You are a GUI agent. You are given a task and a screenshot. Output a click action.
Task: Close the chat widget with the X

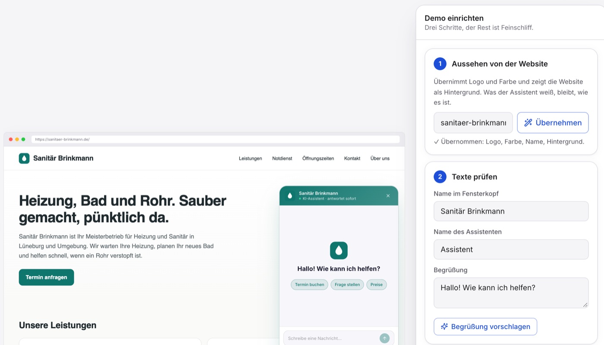[388, 196]
